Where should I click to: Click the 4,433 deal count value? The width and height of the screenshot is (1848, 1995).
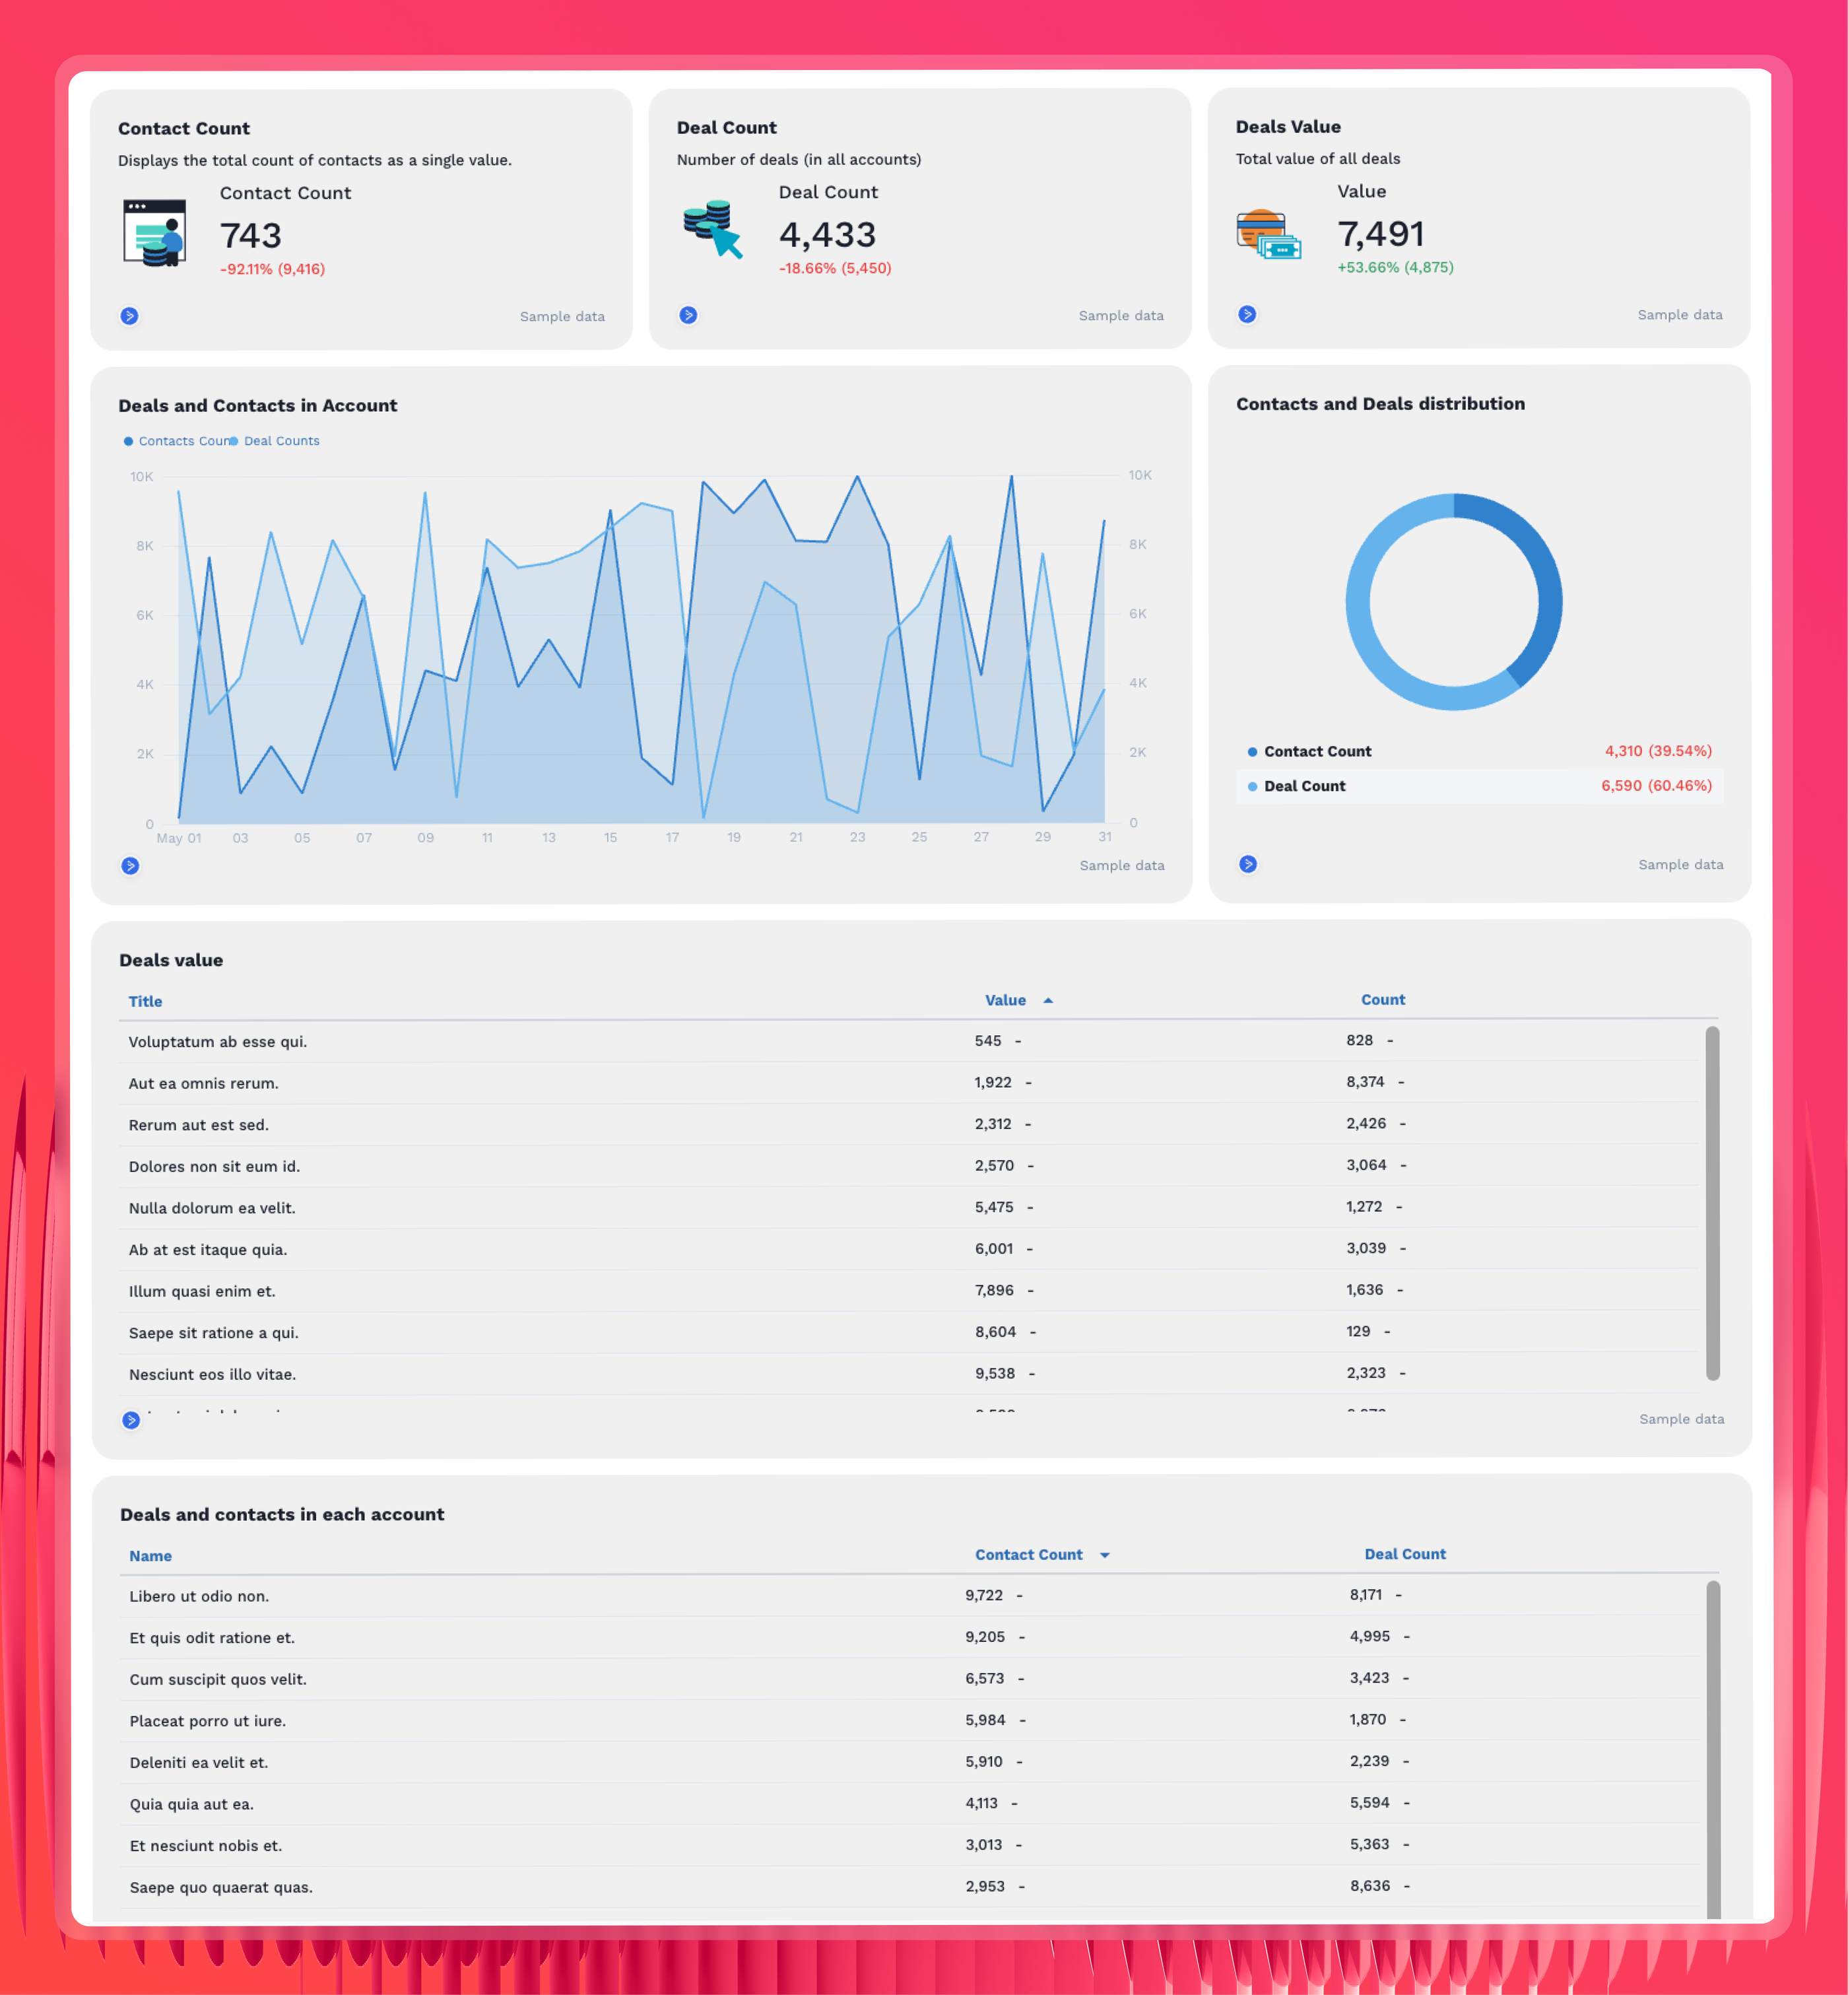(827, 235)
